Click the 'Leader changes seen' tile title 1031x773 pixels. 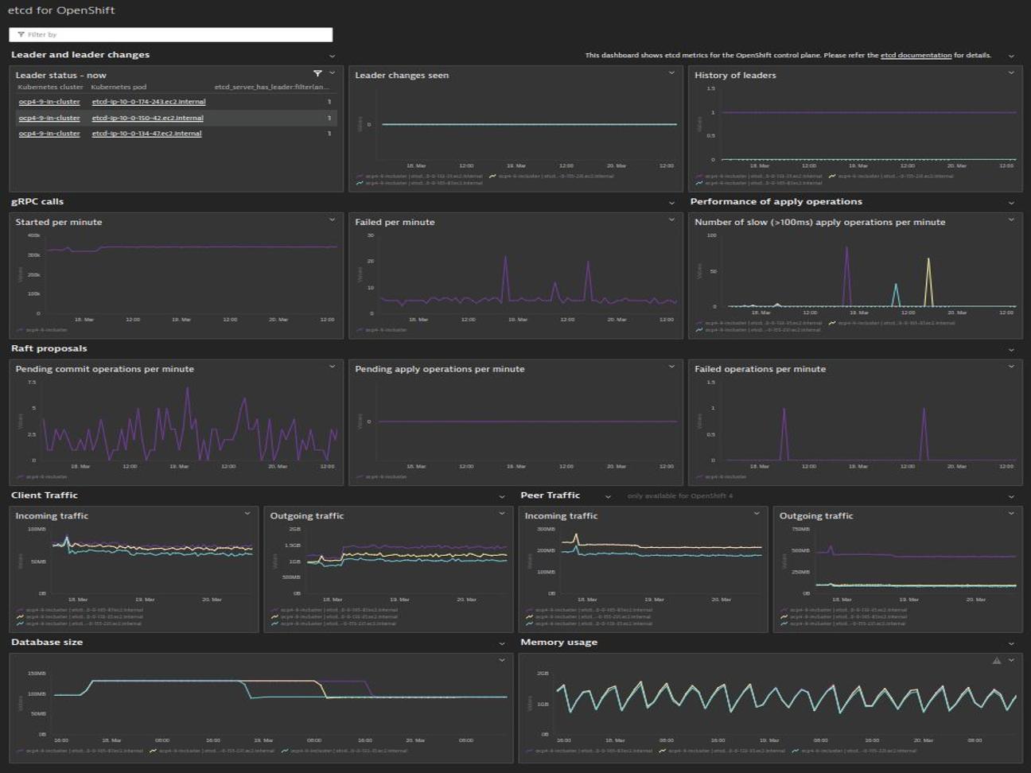coord(402,76)
